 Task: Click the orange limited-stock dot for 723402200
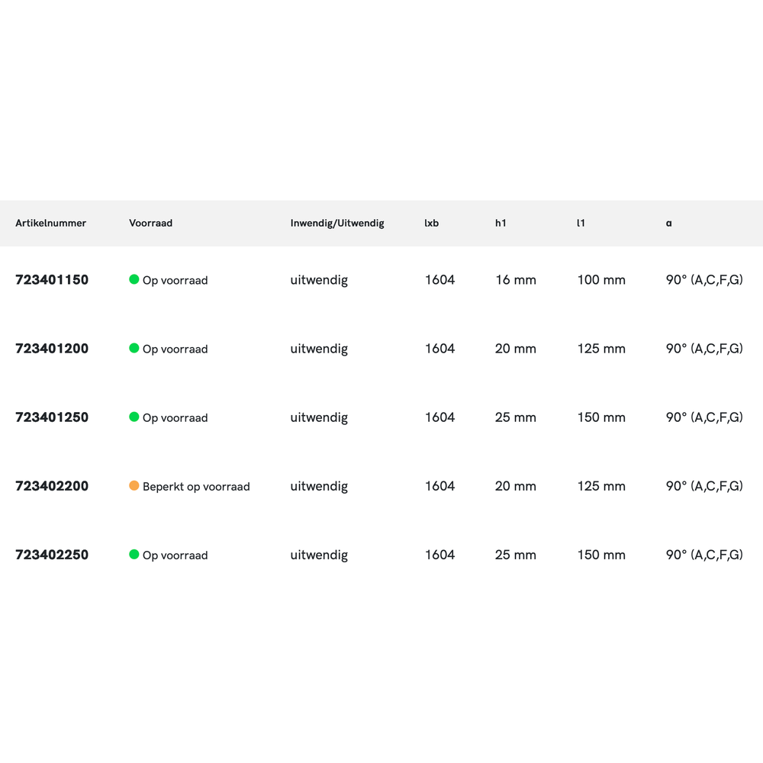[134, 485]
